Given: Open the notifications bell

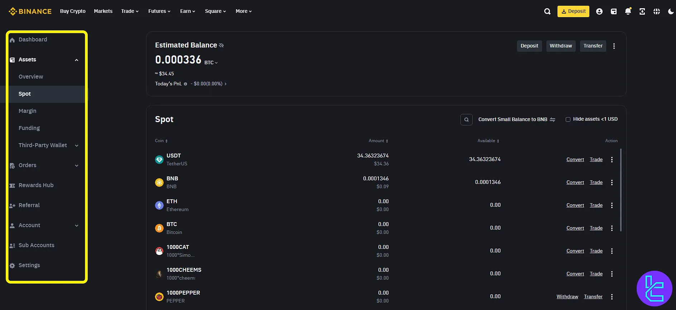Looking at the screenshot, I should 628,11.
